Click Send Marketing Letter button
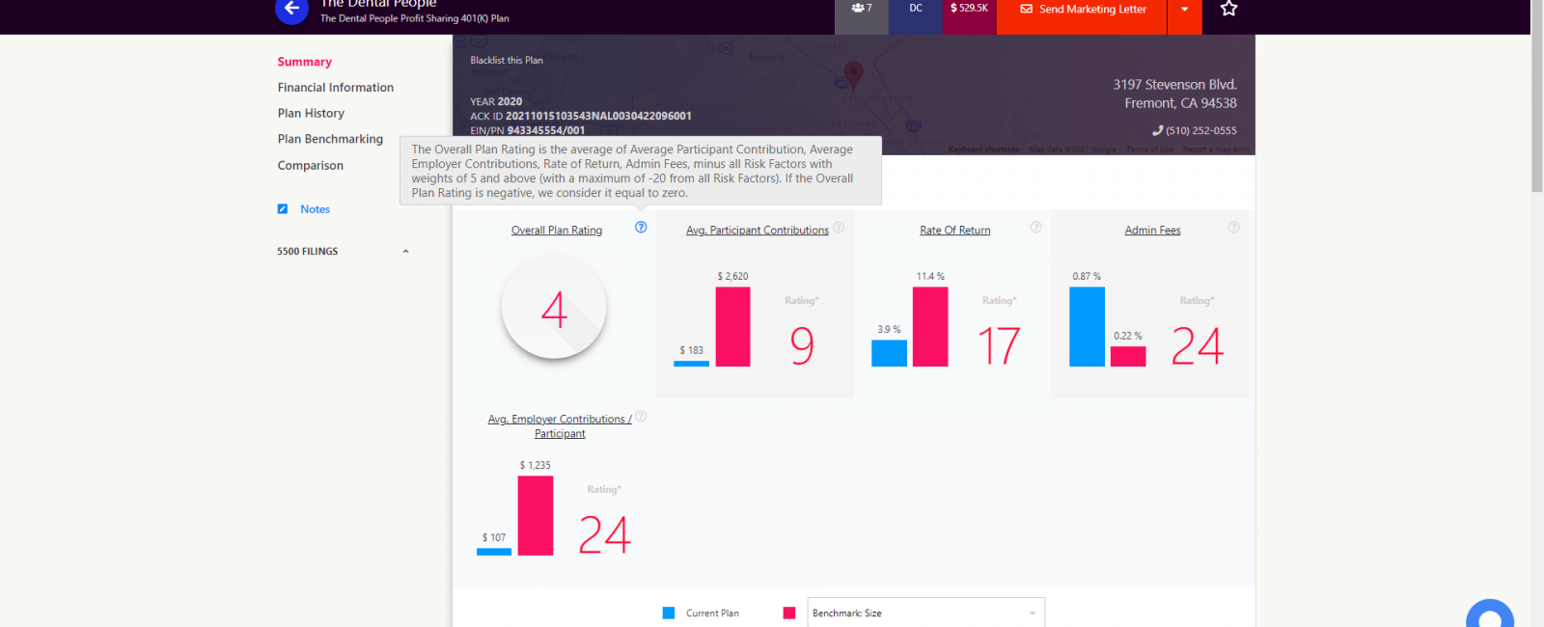 coord(1082,10)
